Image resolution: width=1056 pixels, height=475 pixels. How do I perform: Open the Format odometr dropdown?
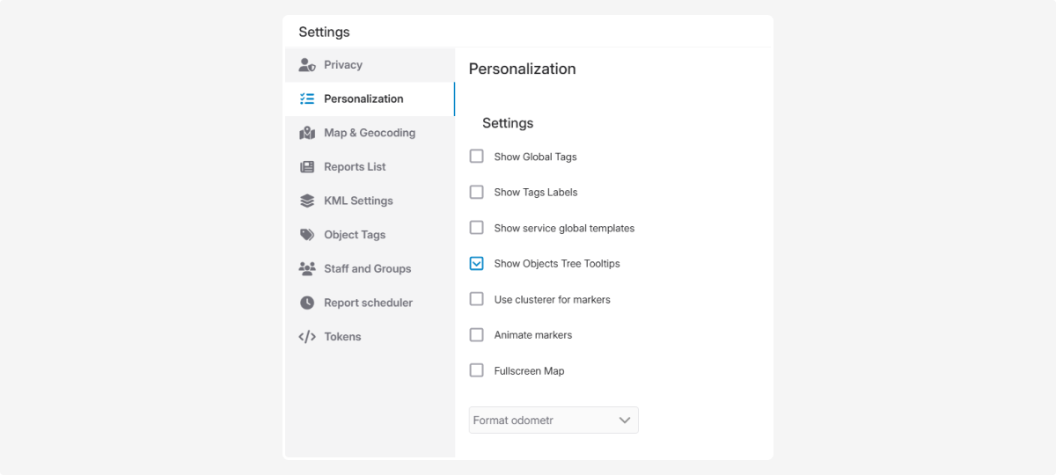[553, 420]
